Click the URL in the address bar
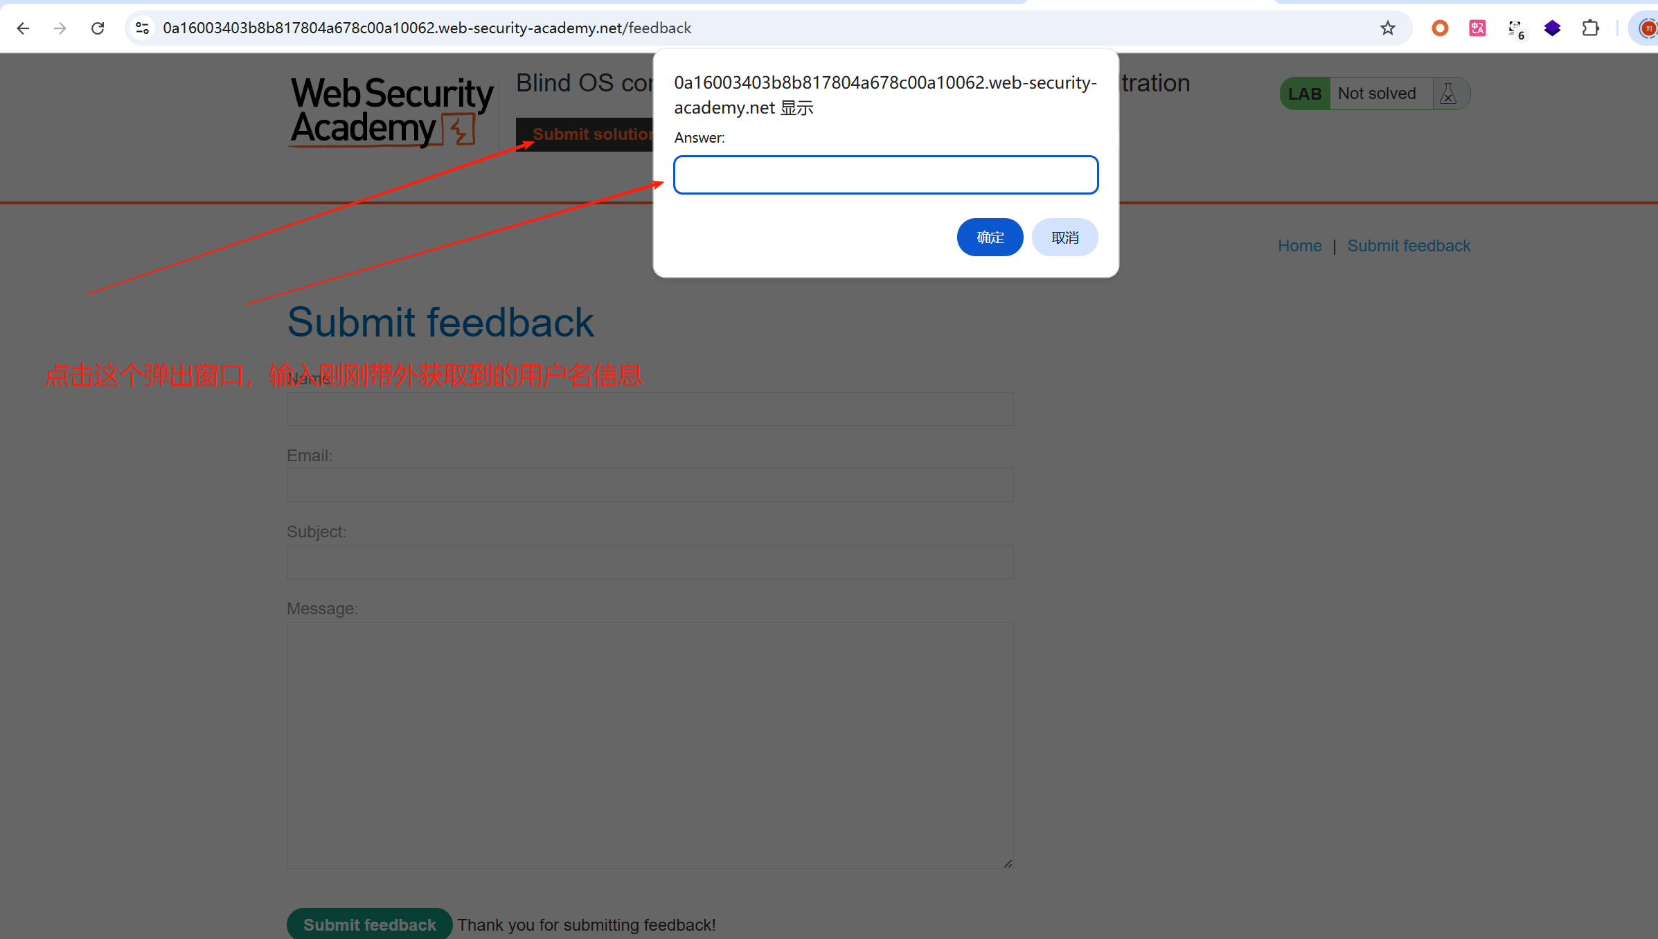Viewport: 1658px width, 939px height. pos(427,28)
